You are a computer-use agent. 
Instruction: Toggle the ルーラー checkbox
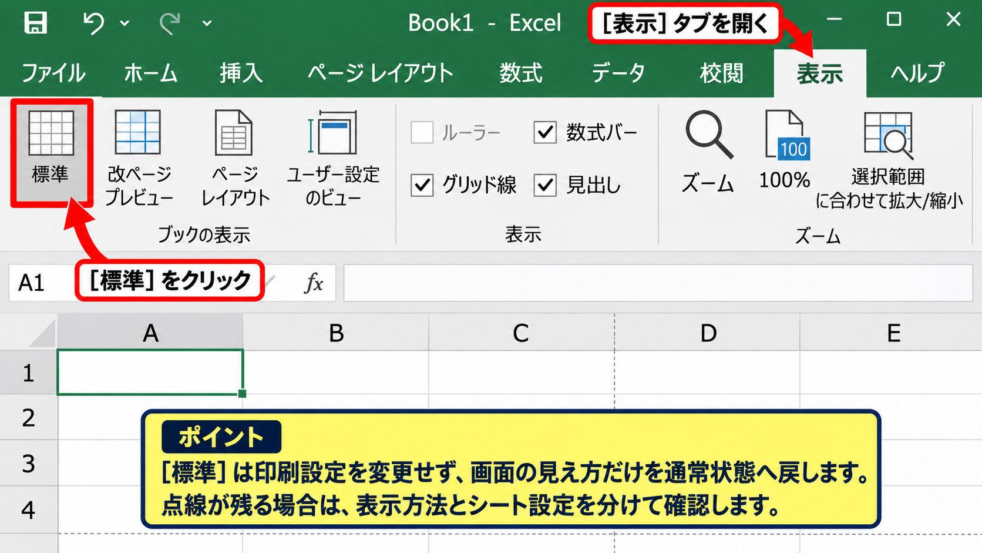(422, 133)
